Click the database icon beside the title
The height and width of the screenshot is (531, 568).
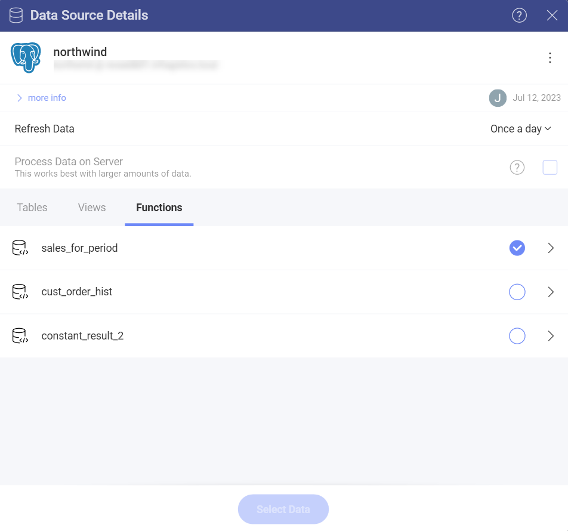(x=16, y=15)
